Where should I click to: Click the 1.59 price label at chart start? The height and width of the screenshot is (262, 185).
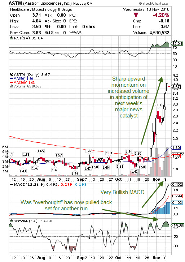(x=10, y=154)
